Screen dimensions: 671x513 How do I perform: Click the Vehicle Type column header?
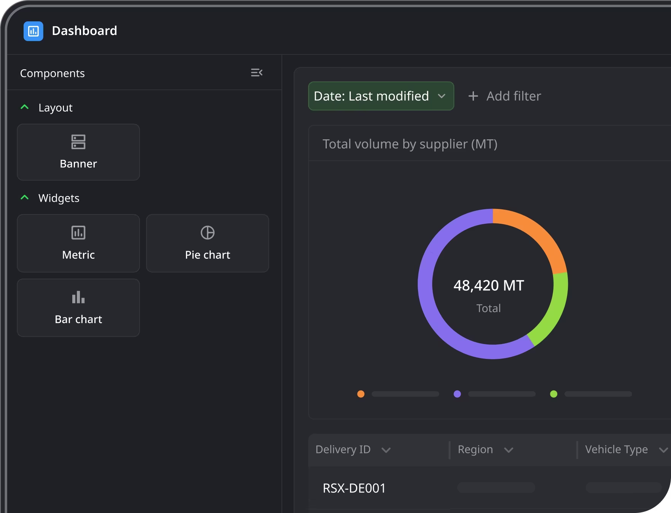[616, 449]
